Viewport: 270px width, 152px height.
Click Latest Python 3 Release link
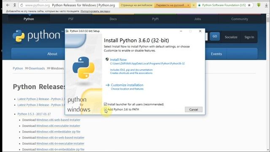pos(41,105)
